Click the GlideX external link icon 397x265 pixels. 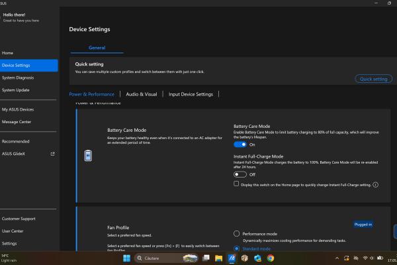(x=53, y=154)
